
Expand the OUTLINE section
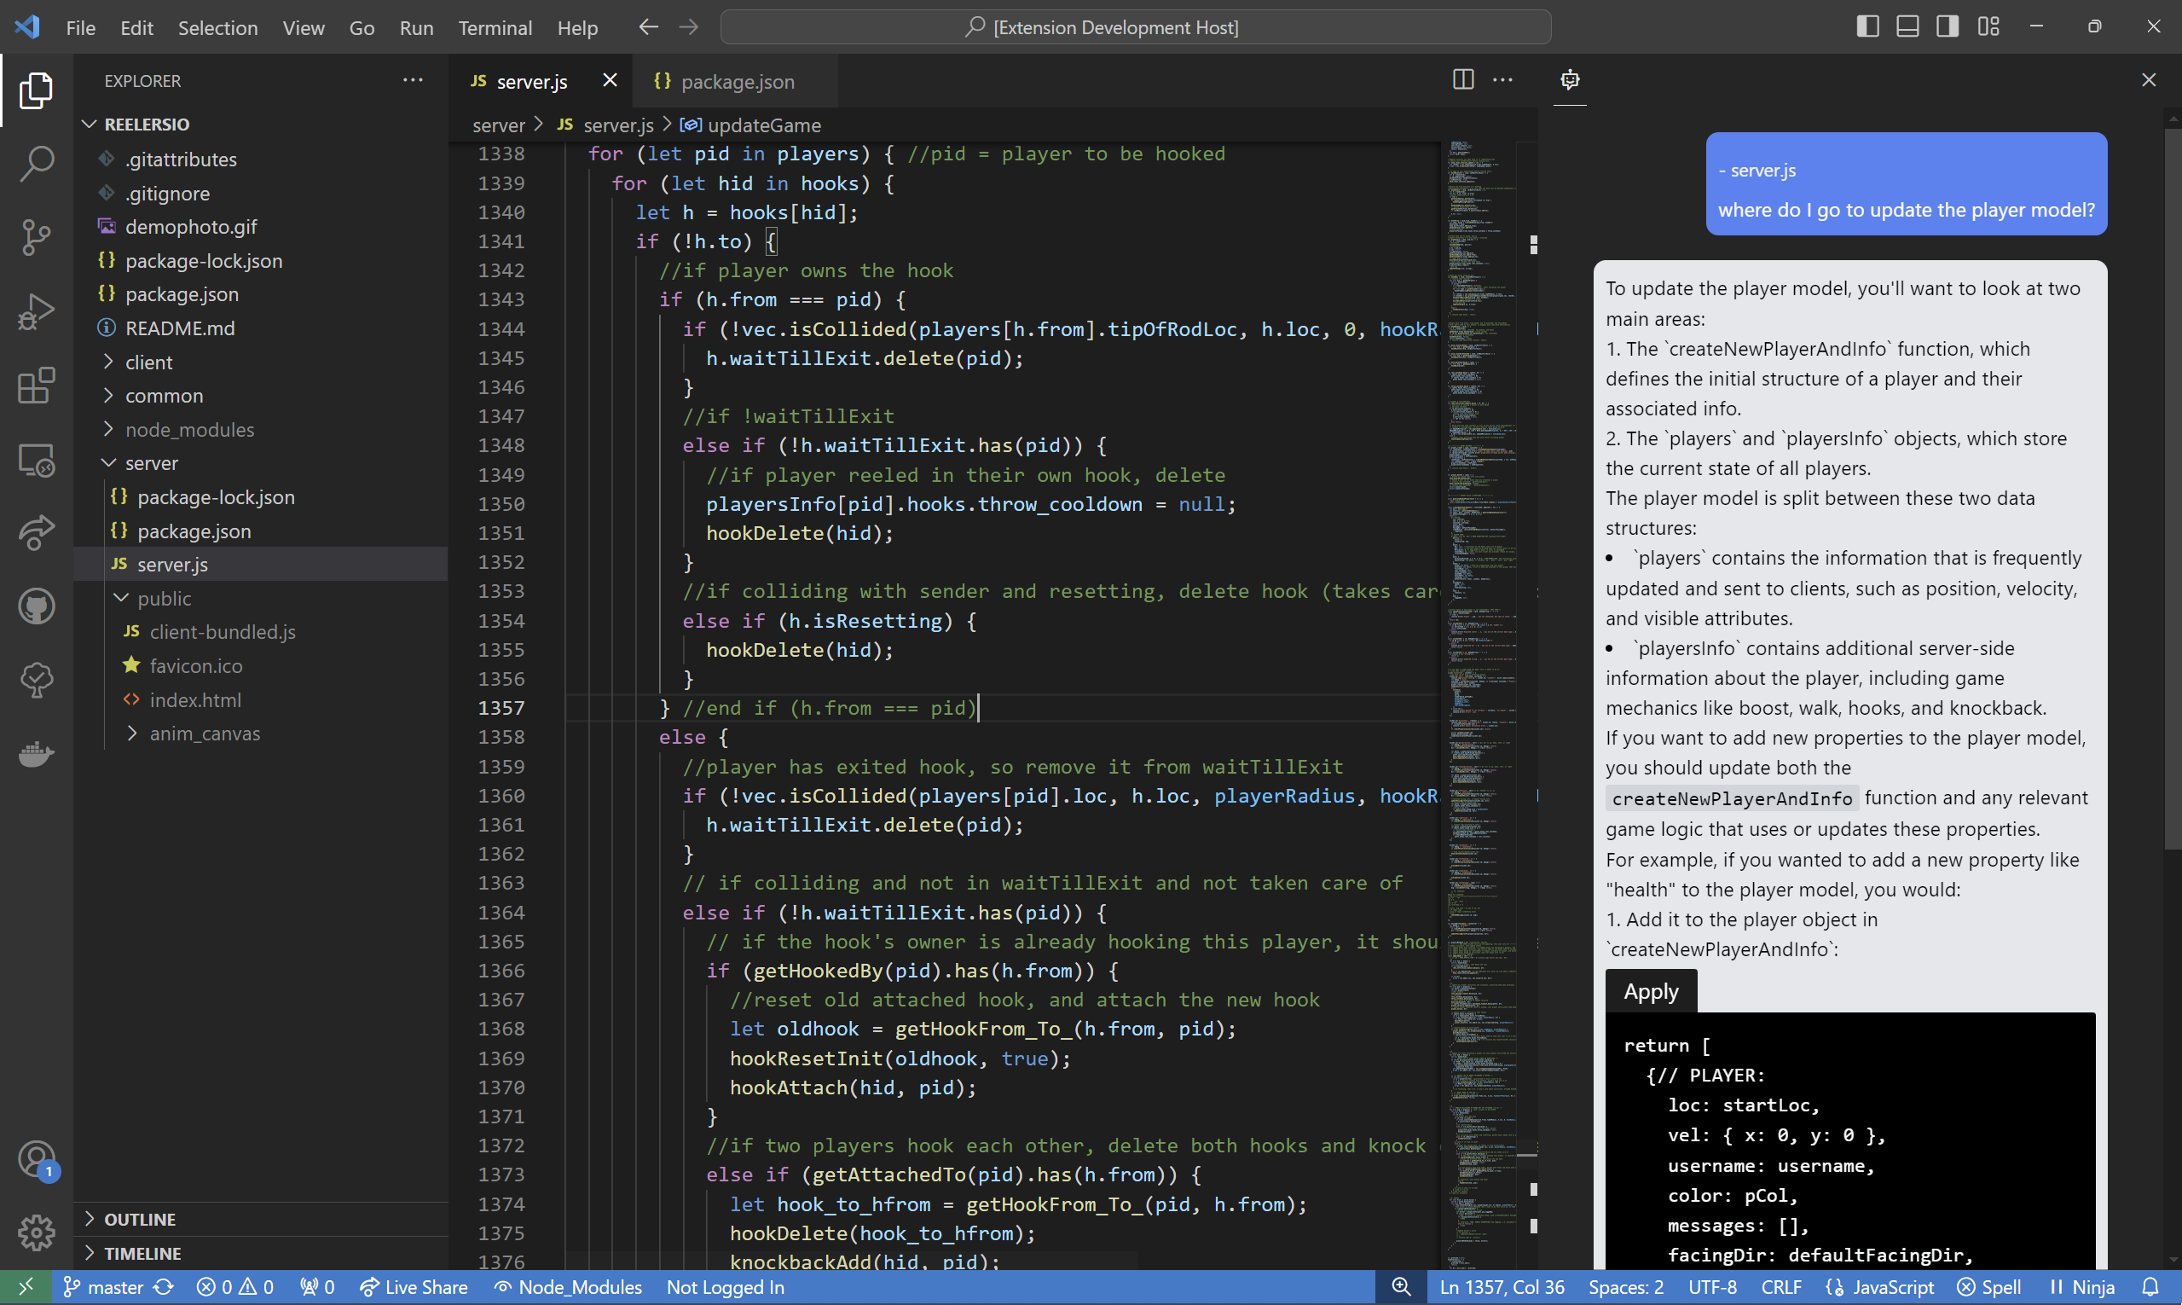pos(140,1219)
